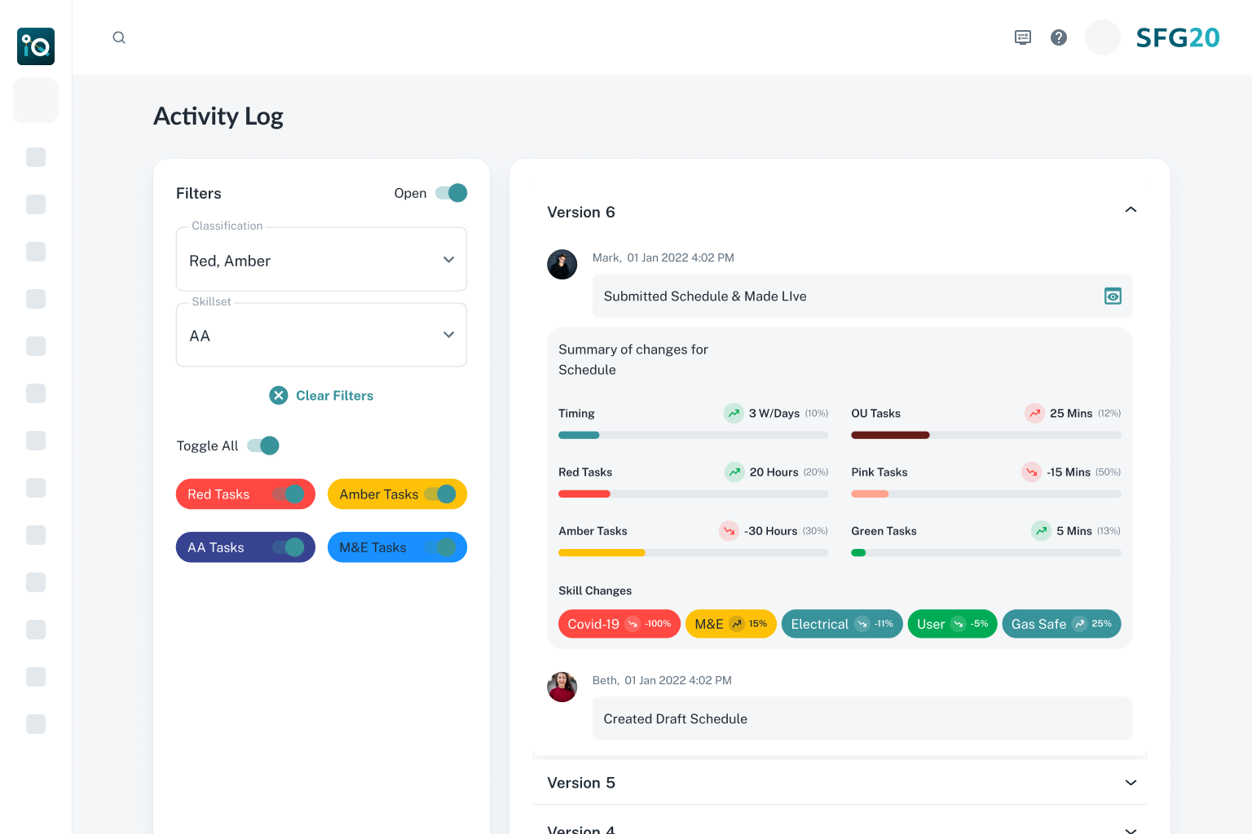The image size is (1252, 834).
Task: Switch off the Open filters toggle
Action: (x=449, y=193)
